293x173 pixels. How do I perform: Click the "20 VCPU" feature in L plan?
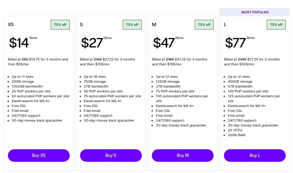pos(235,130)
